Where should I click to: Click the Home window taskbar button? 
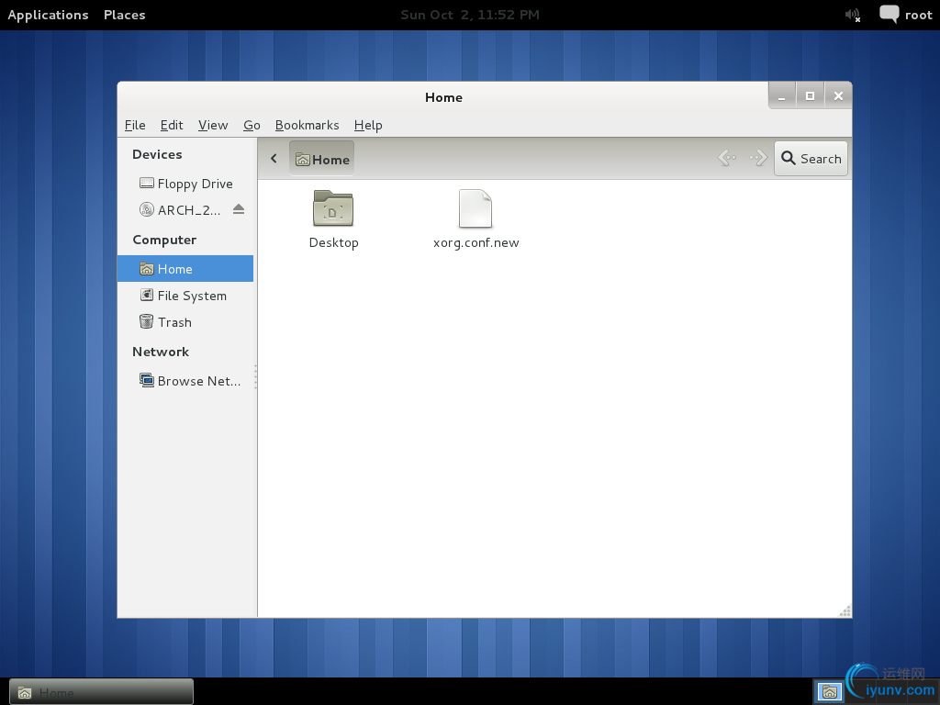coord(101,692)
